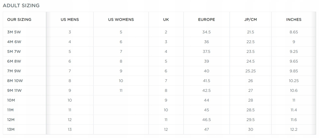
Task: Click the 28.5 JP/CM cell
Action: [250, 110]
